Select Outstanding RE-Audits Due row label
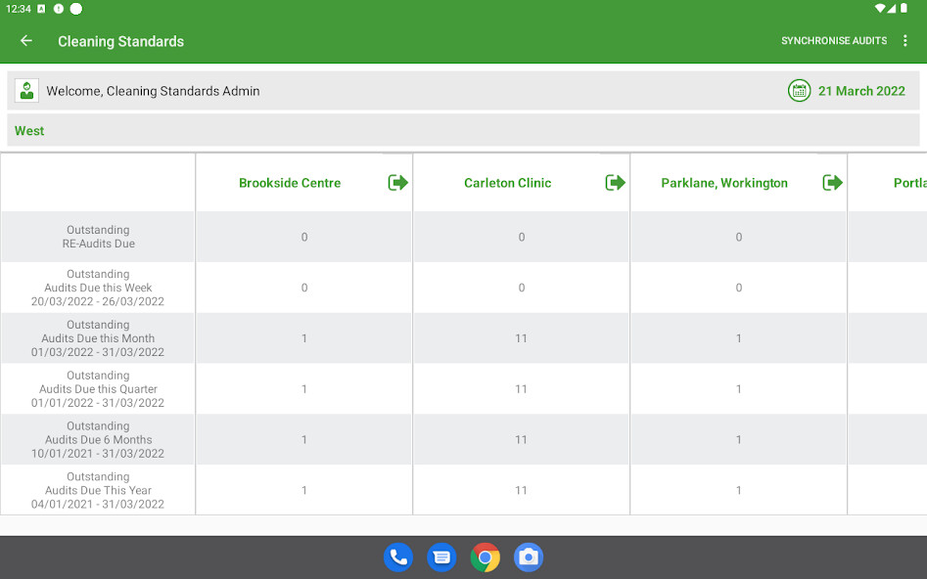This screenshot has height=579, width=927. (x=98, y=237)
